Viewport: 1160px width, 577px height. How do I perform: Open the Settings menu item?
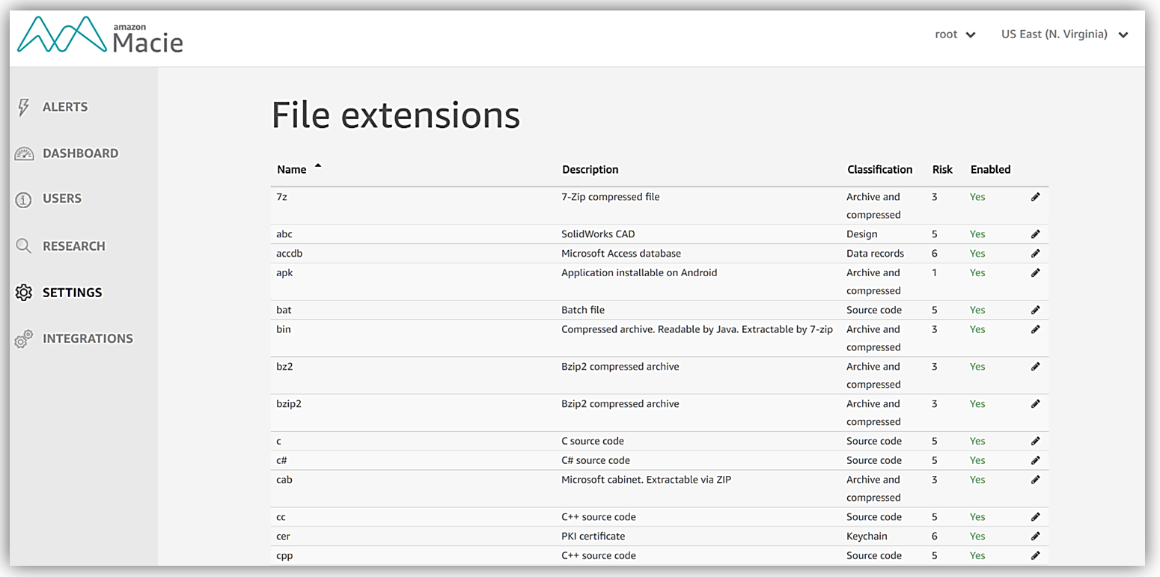72,293
